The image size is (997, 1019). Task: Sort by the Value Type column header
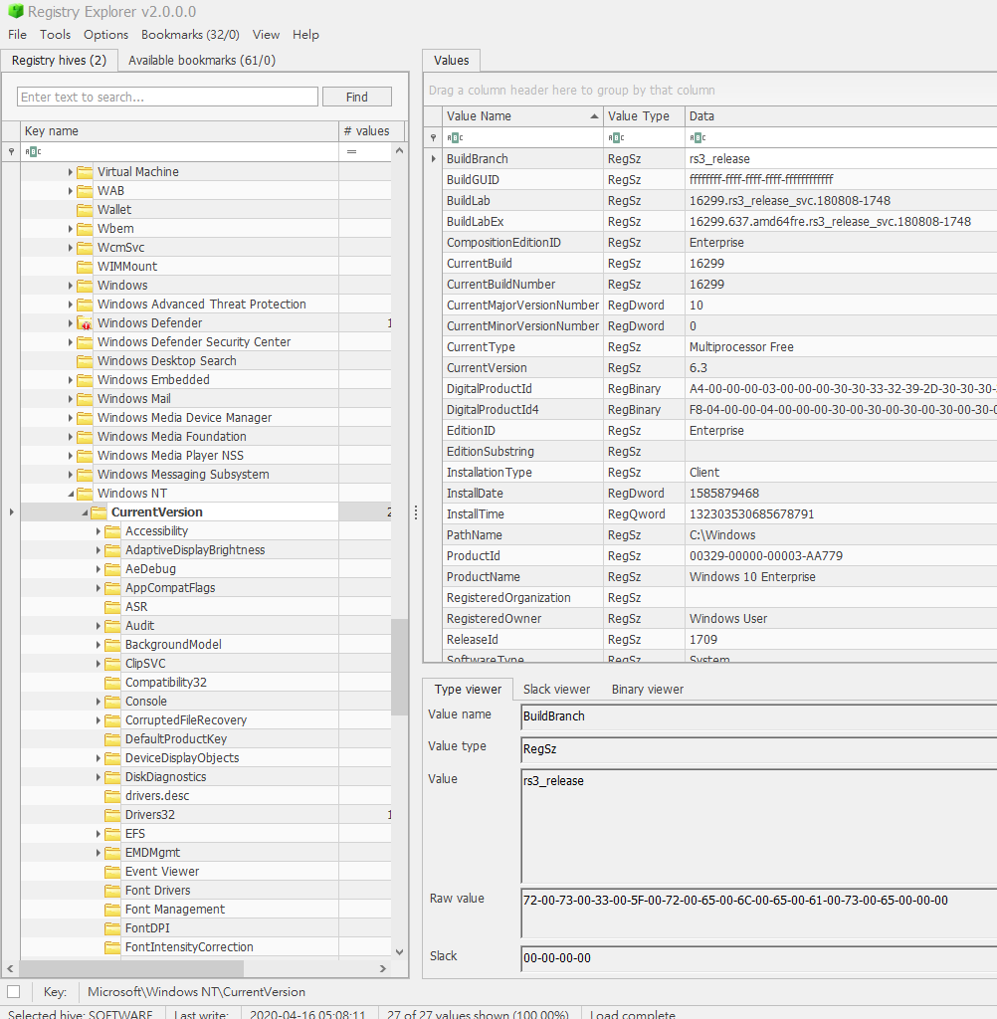point(644,116)
